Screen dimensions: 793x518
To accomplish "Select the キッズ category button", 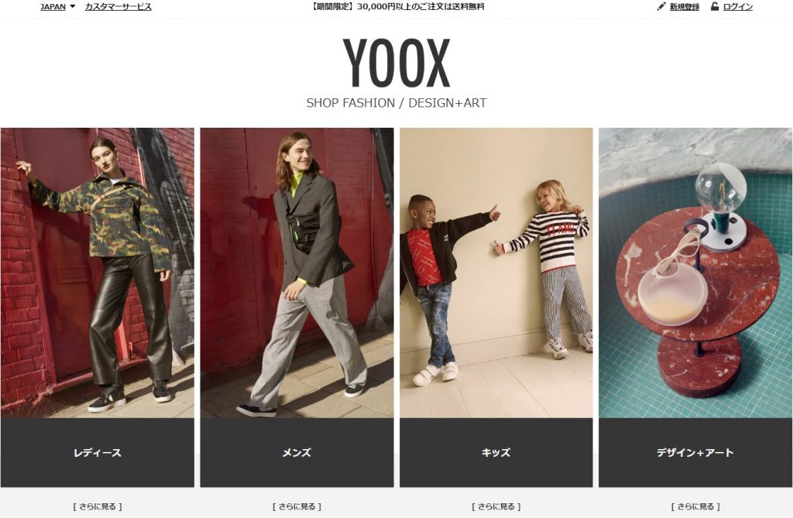I will pos(496,453).
